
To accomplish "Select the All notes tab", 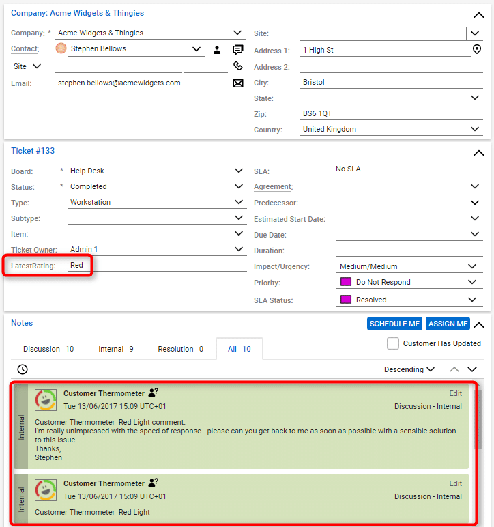I will [239, 349].
